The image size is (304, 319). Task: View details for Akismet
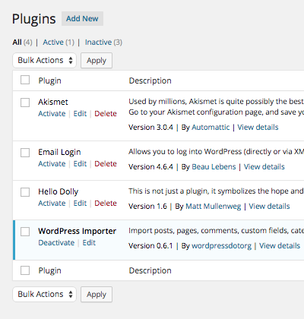[258, 127]
